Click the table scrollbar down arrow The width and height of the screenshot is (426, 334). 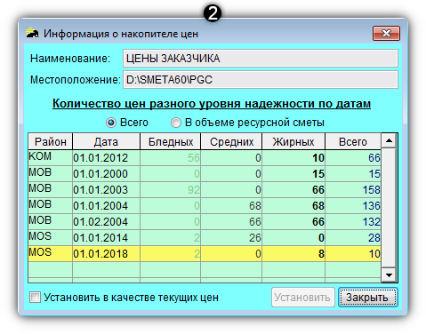pos(389,275)
